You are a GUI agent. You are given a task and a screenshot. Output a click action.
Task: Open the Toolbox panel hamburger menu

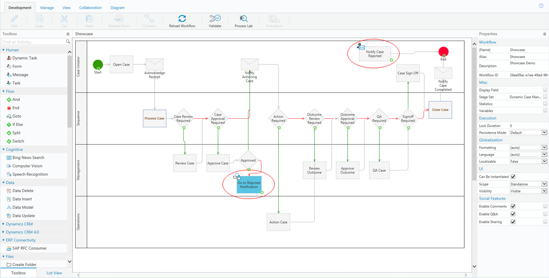[68, 34]
